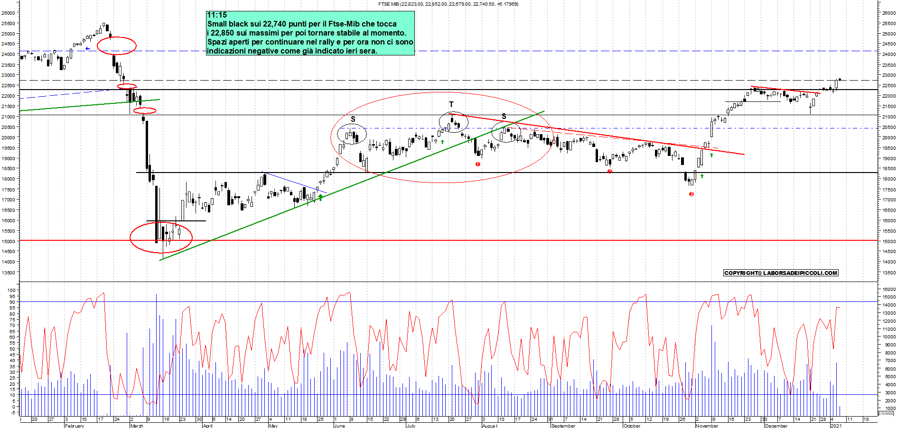Click the 100 level on the oscillator scale
This screenshot has height=428, width=897.
pos(11,290)
